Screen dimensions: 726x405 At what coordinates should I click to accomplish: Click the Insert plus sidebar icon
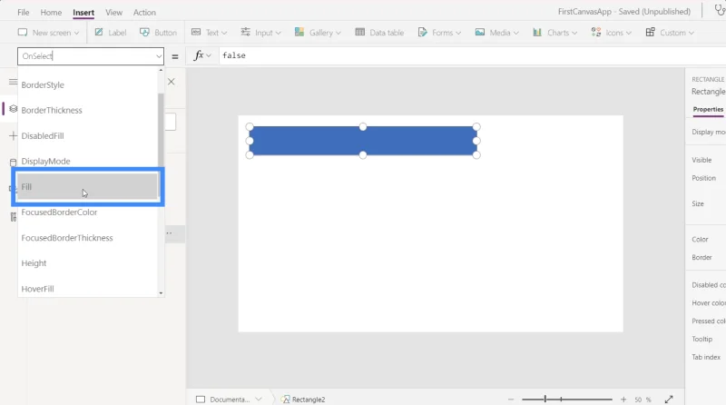(13, 136)
